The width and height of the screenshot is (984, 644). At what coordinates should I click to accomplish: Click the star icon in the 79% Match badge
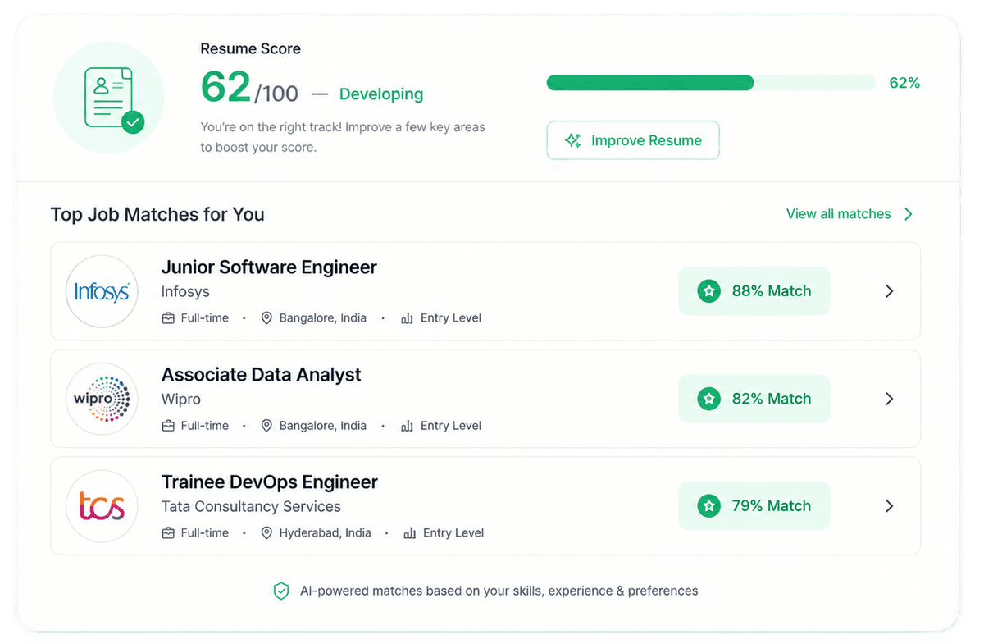pos(708,506)
